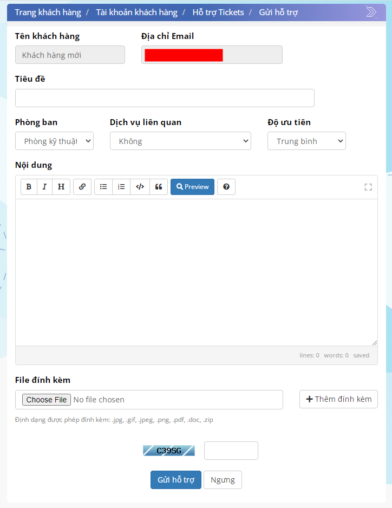Open the Phòng ban dropdown
Viewport: 392px width, 508px height.
tap(54, 141)
